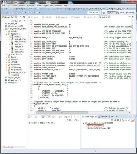Select the flash nrf51422_xxac_s120 make target
The width and height of the screenshot is (137, 154).
pos(99,128)
